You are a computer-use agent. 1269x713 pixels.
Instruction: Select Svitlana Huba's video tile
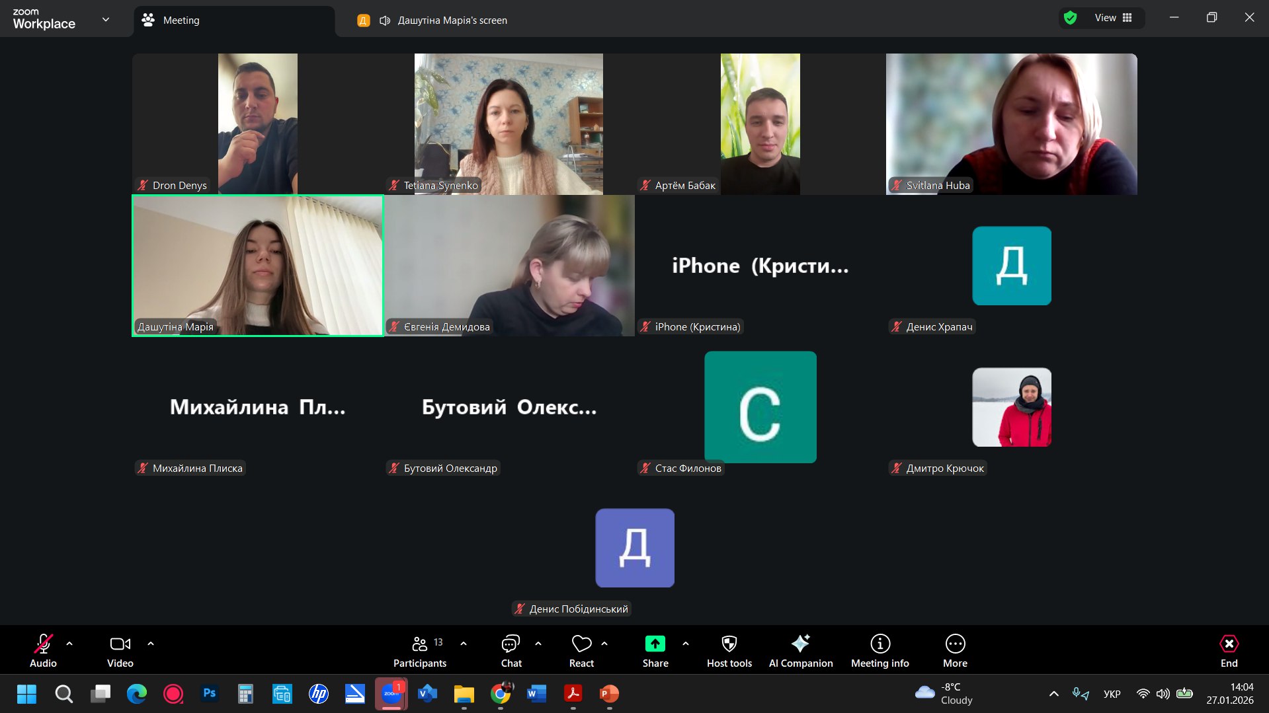[x=1011, y=124]
